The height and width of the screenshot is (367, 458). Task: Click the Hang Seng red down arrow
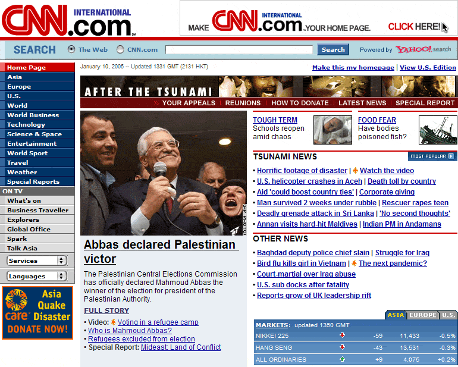(343, 347)
